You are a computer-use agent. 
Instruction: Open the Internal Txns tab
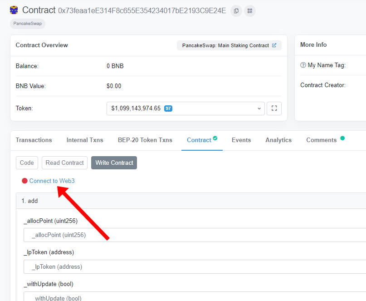click(85, 140)
